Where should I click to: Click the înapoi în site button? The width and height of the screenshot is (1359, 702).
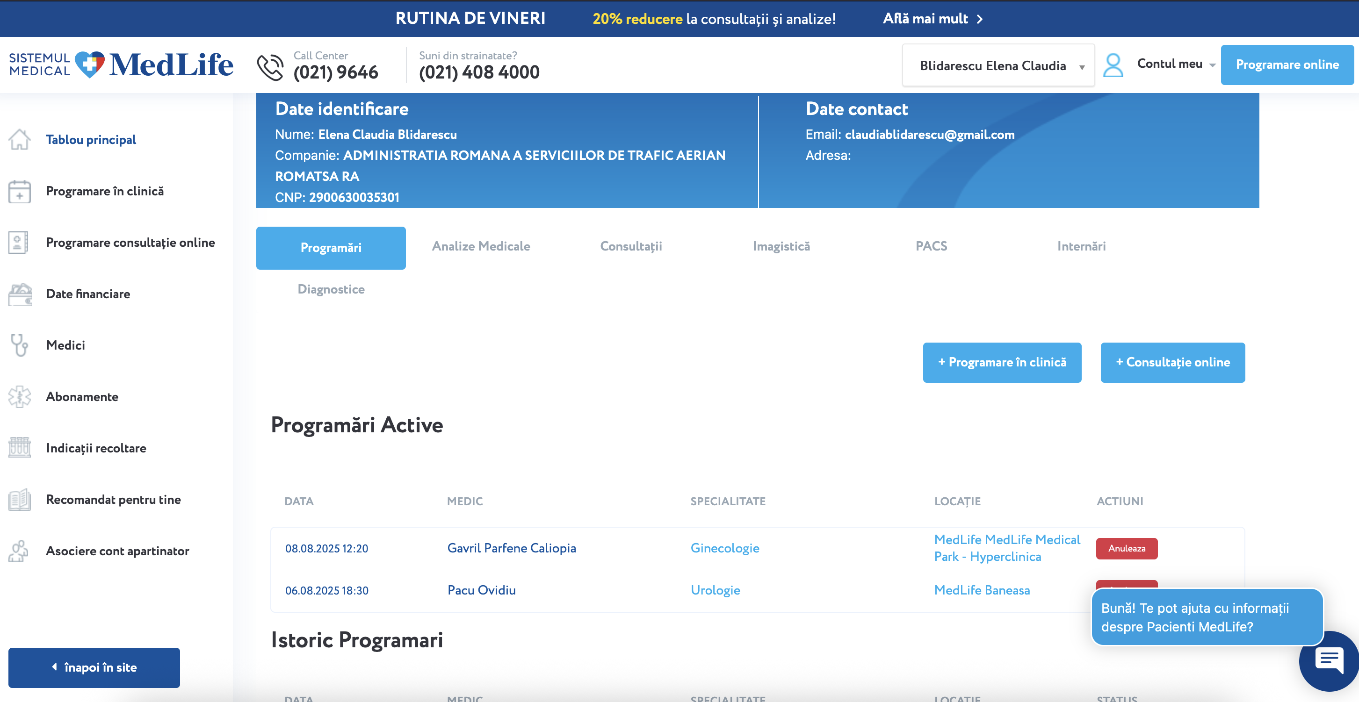tap(94, 668)
